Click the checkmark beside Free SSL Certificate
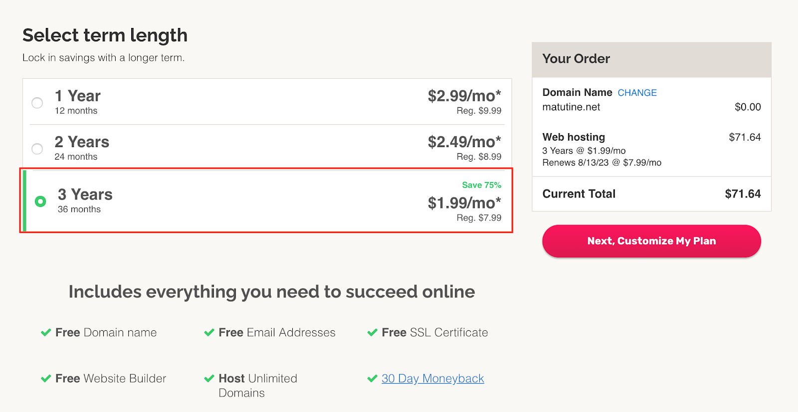 coord(372,333)
